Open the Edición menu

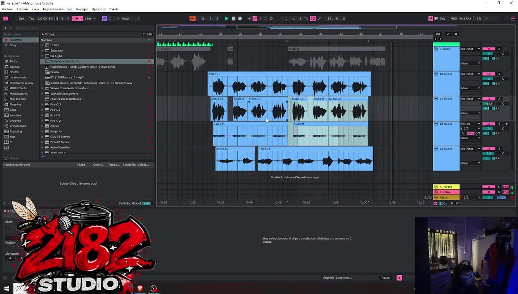click(x=22, y=9)
